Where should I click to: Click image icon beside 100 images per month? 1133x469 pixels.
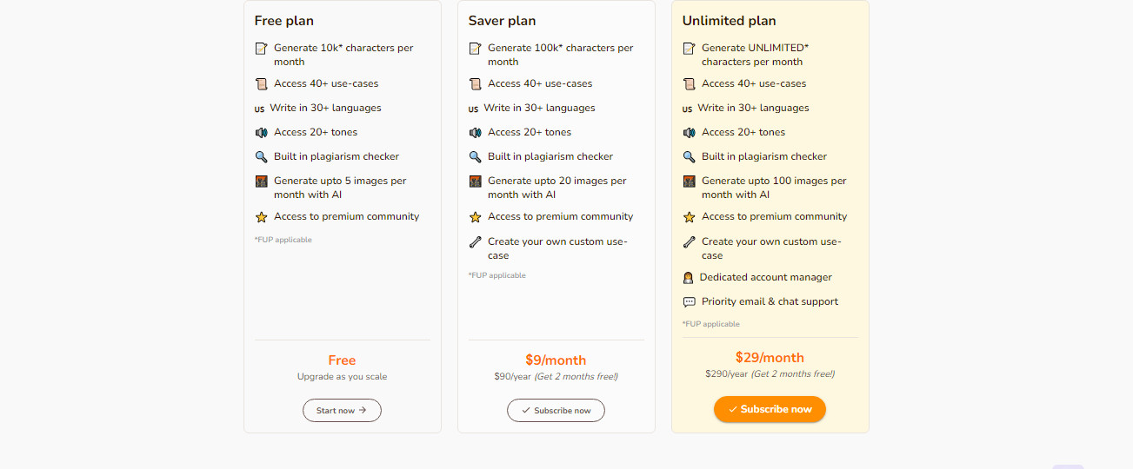pos(689,182)
